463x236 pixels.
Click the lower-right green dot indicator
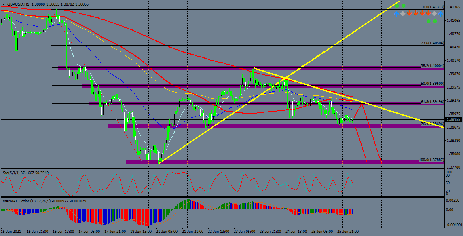click(435, 21)
